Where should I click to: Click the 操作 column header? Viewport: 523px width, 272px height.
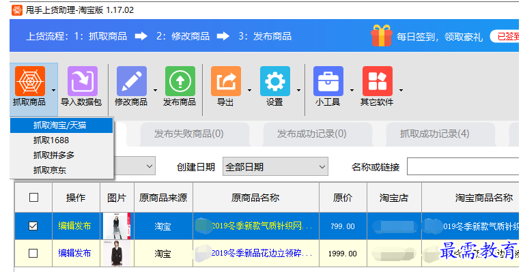[x=76, y=198]
